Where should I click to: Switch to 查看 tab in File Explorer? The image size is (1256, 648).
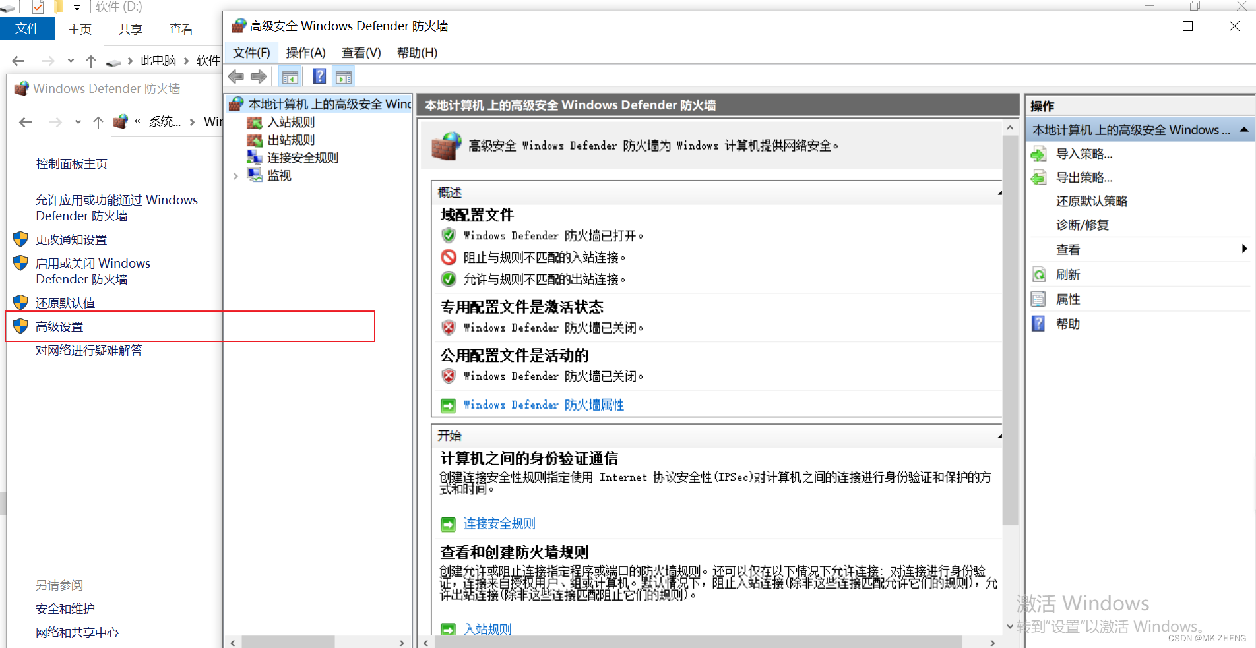[x=181, y=29]
